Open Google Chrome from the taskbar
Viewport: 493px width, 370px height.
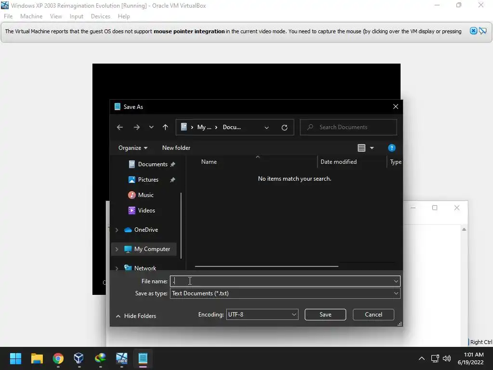tap(58, 358)
